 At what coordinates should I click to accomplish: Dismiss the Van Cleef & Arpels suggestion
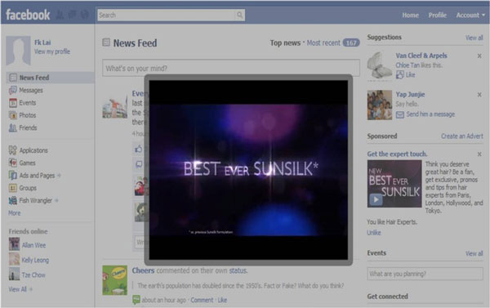coord(479,56)
